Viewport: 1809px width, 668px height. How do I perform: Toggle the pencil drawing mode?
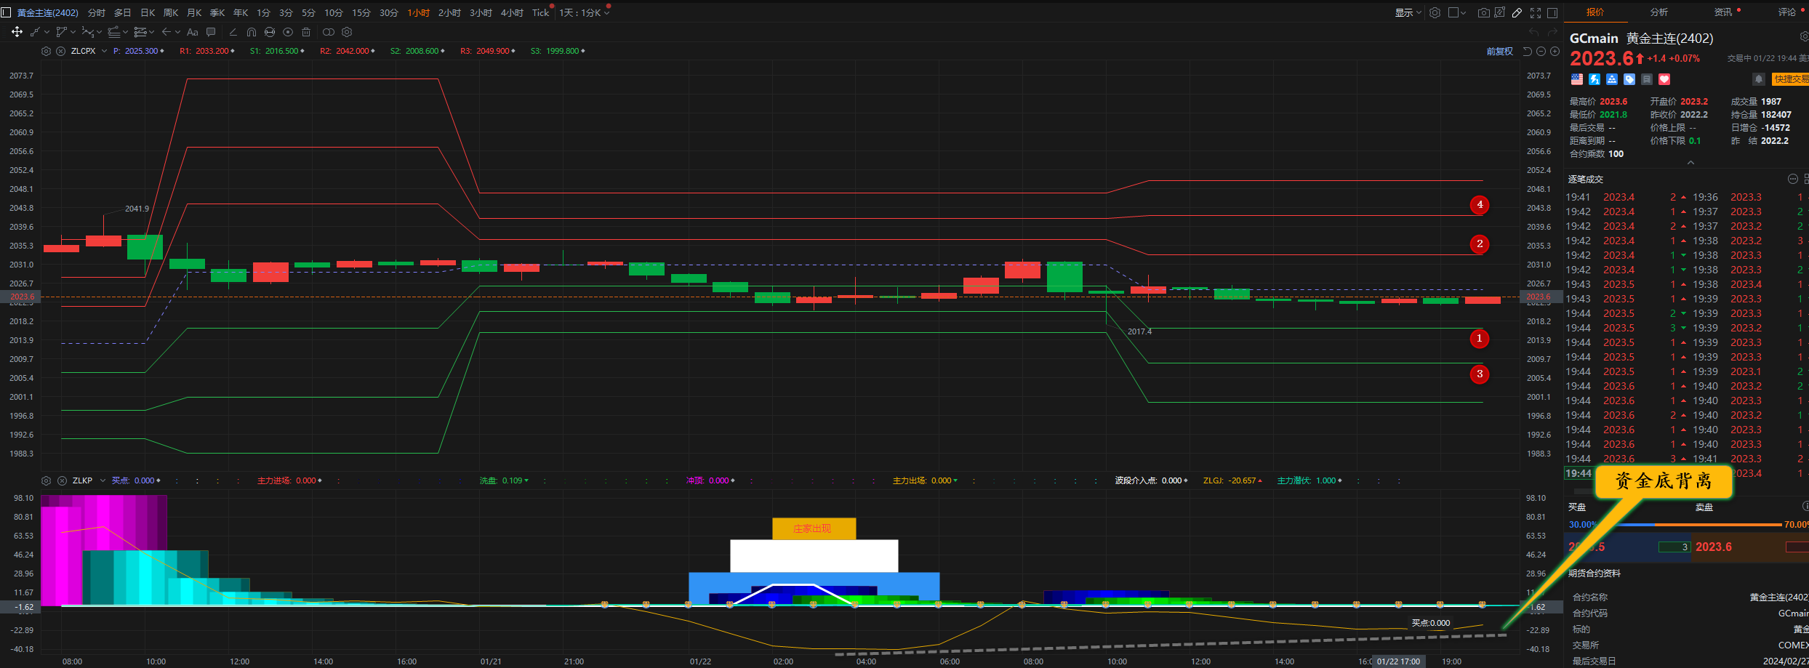1517,12
